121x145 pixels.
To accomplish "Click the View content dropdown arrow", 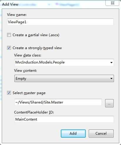I will [x=111, y=79].
